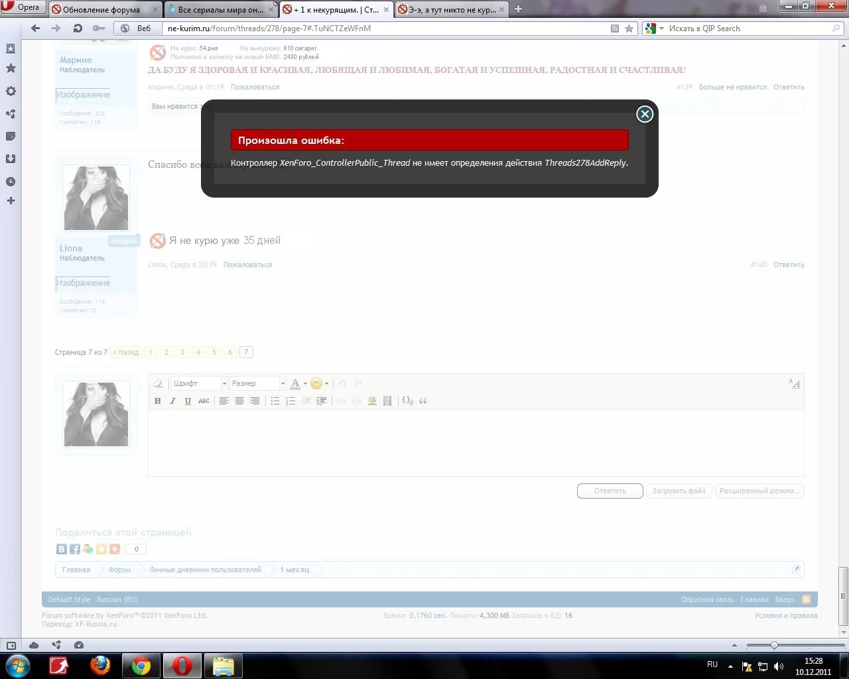
Task: Bookmark the page via address bar star
Action: click(629, 29)
